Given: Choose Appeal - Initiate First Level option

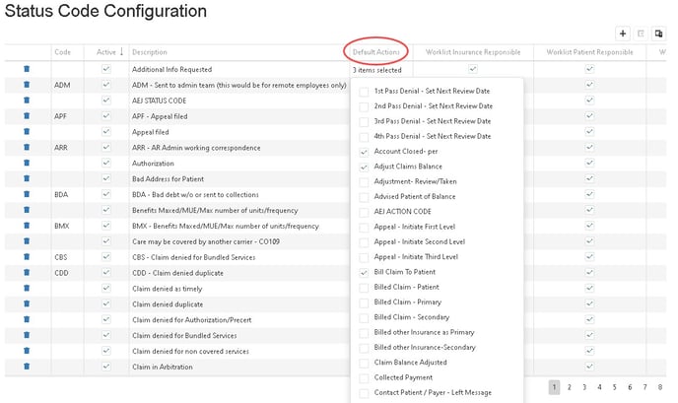Looking at the screenshot, I should tap(365, 227).
